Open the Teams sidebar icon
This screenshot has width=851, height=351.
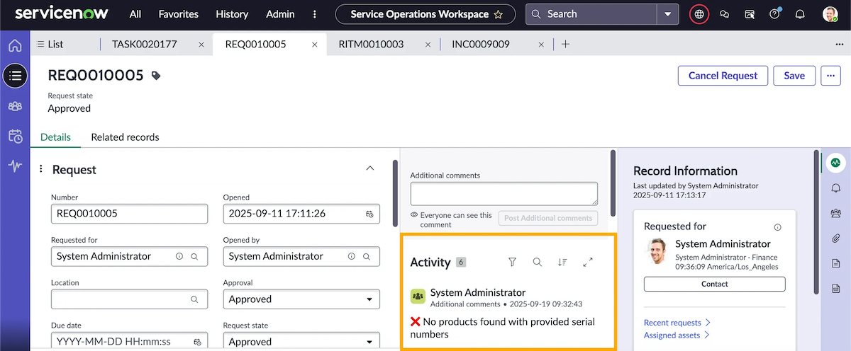click(15, 106)
